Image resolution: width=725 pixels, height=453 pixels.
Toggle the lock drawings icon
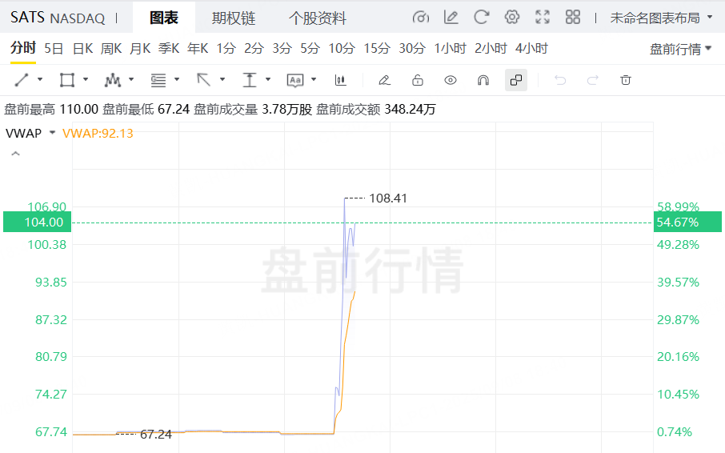(x=417, y=80)
